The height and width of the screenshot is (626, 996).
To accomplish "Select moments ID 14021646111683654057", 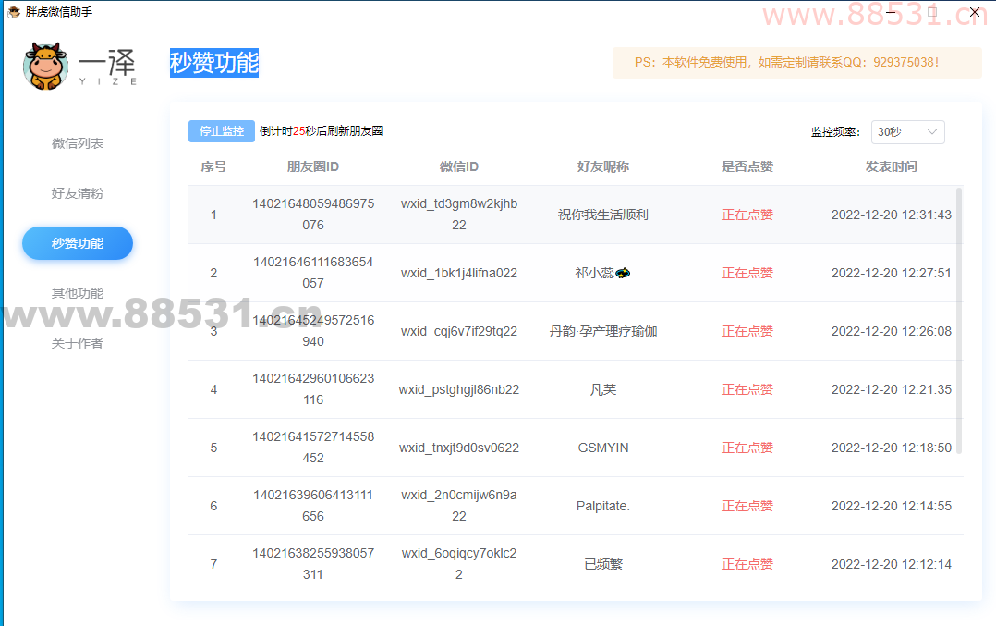I will point(313,273).
